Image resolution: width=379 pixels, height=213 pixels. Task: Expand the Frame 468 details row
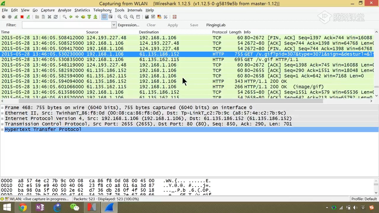click(2, 108)
